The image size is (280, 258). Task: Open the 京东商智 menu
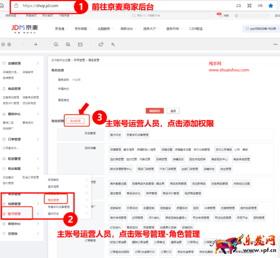(x=83, y=29)
